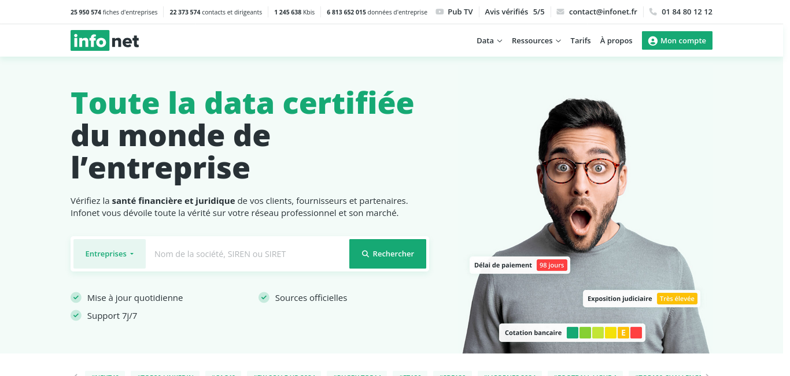Expand the Ressources menu
Screen dimensions: 790x376
point(536,41)
